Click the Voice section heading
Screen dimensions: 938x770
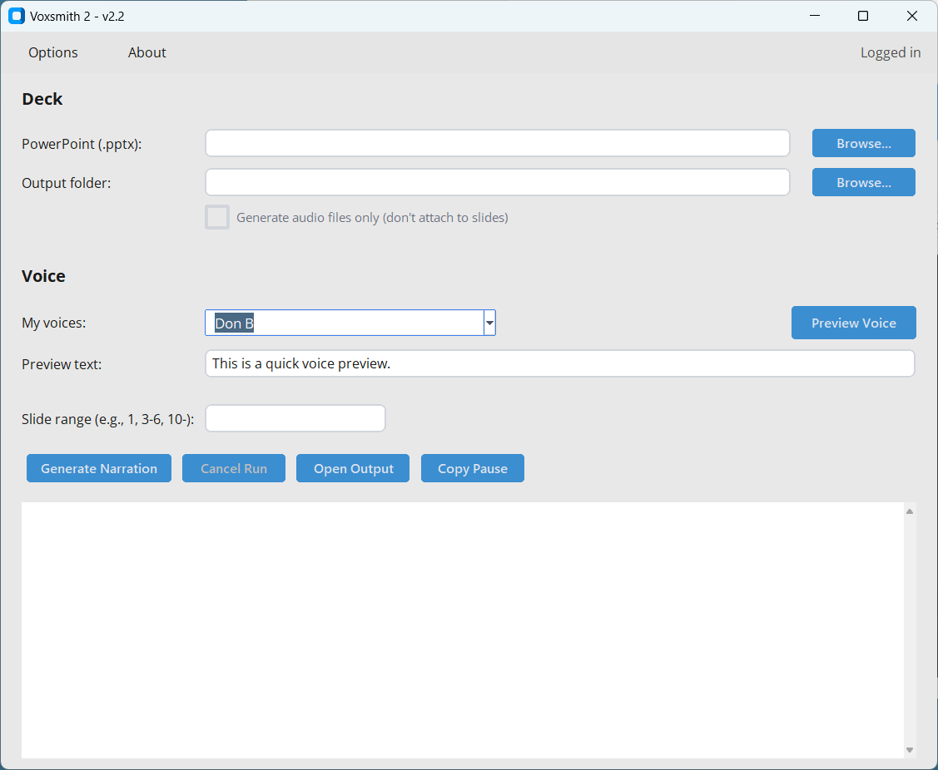(43, 276)
